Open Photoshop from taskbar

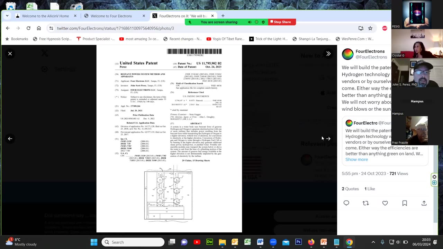pos(298,242)
